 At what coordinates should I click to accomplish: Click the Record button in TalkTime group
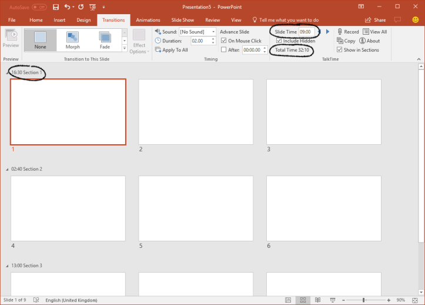pyautogui.click(x=347, y=32)
